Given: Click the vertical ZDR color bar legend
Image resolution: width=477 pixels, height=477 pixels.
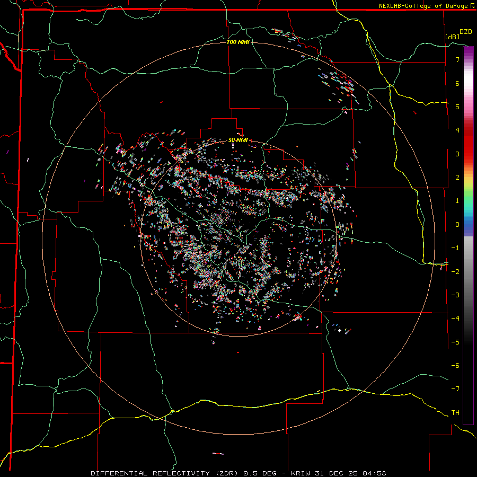Looking at the screenshot, I should click(x=468, y=235).
